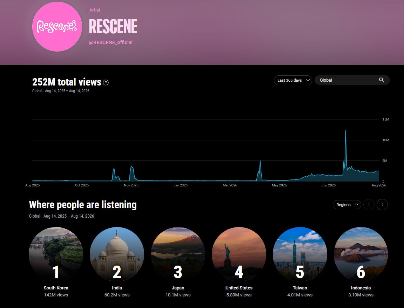Click the 5M y-axis label
Screen dimensions: 404x308
tap(385, 161)
